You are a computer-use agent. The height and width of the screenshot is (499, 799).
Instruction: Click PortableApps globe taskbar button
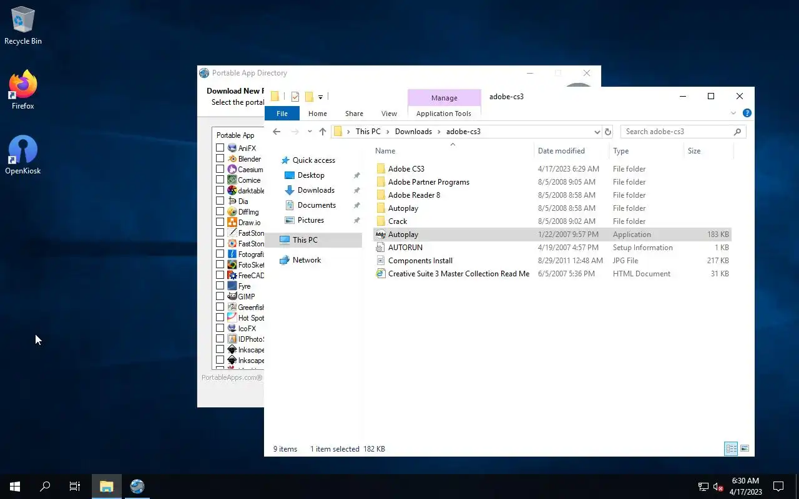[x=137, y=487]
